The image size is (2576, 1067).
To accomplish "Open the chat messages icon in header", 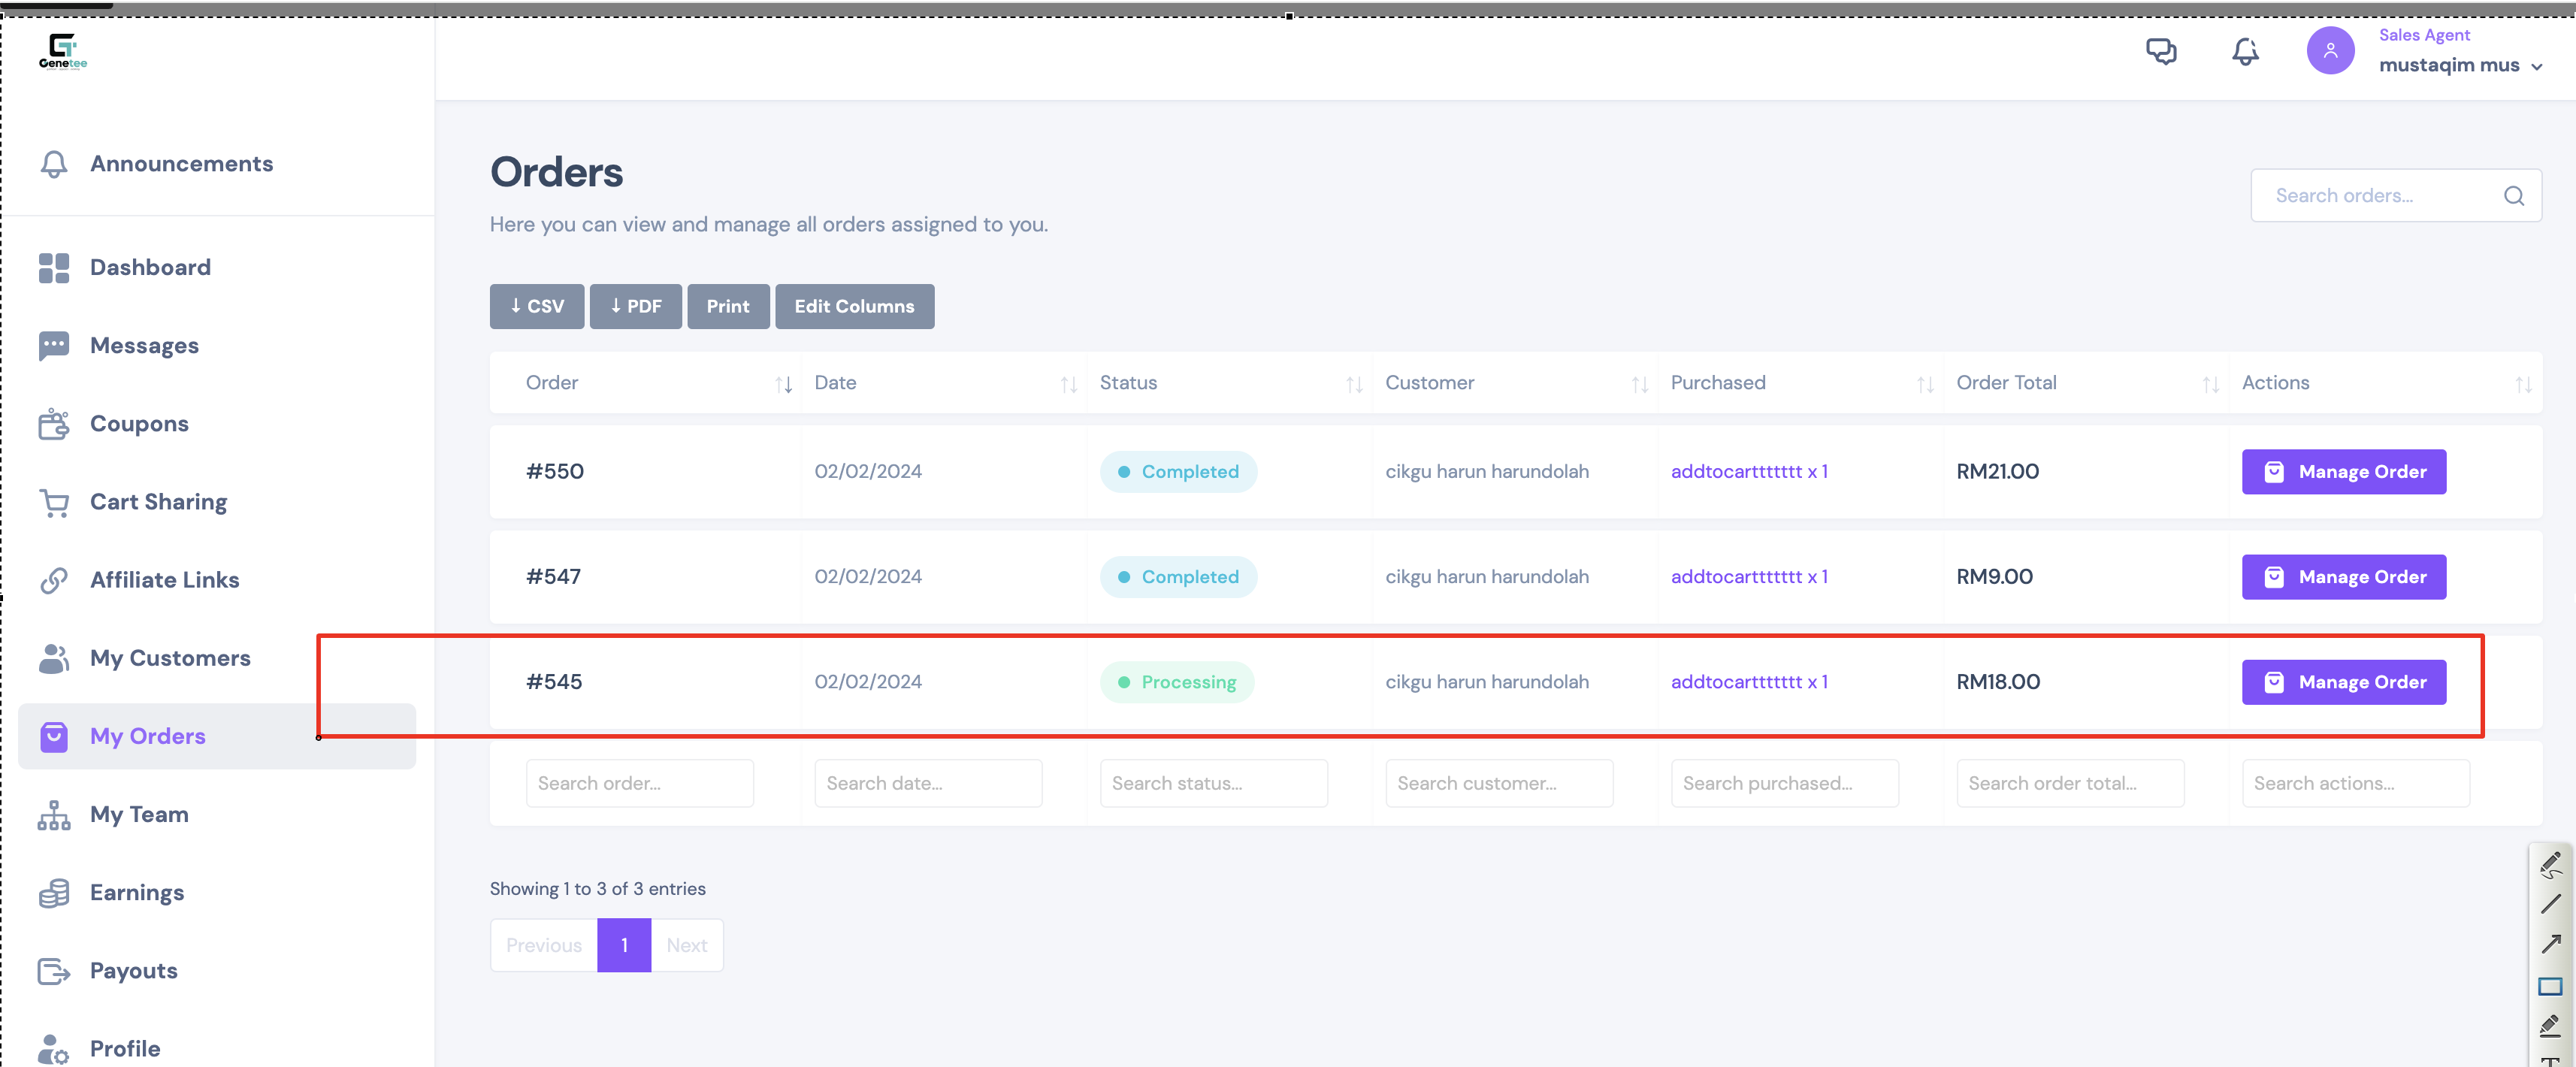I will pyautogui.click(x=2161, y=51).
